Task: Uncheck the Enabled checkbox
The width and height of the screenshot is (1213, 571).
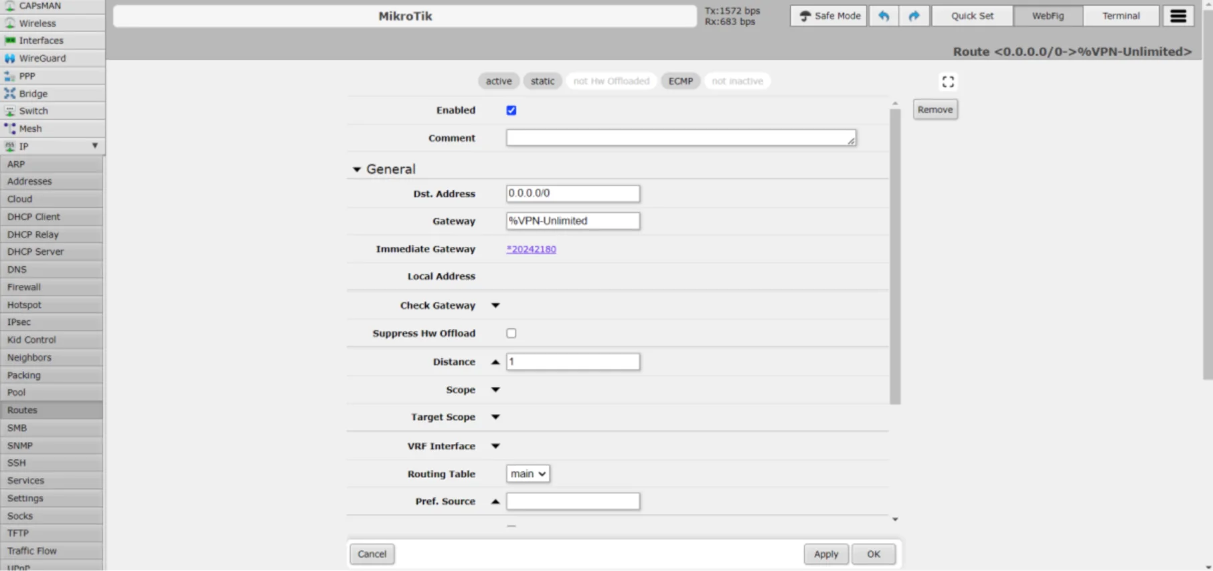Action: (511, 110)
